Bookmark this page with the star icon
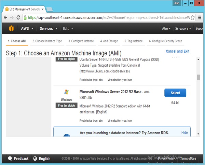This screenshot has height=165, width=205. pyautogui.click(x=193, y=17)
